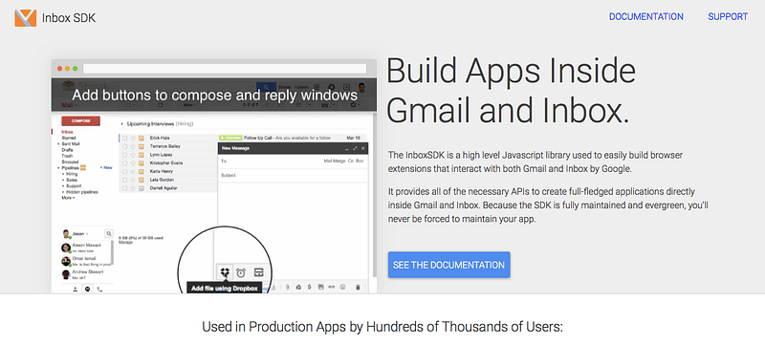This screenshot has height=345, width=765.
Task: Collapse the Upcoming Interviews section arrow
Action: click(x=122, y=124)
